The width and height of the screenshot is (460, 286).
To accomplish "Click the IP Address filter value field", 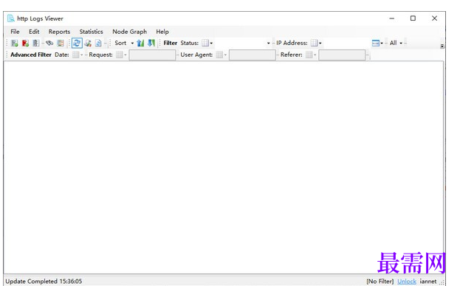I will (x=346, y=43).
